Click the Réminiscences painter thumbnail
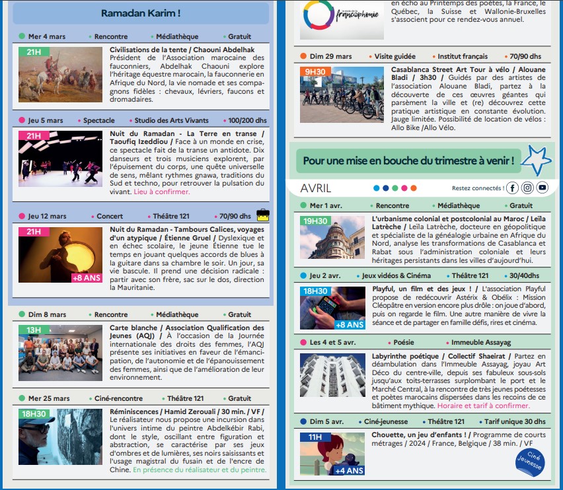The image size is (563, 490). point(60,437)
